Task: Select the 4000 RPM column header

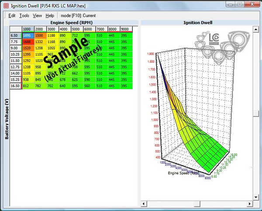Action: click(65, 29)
